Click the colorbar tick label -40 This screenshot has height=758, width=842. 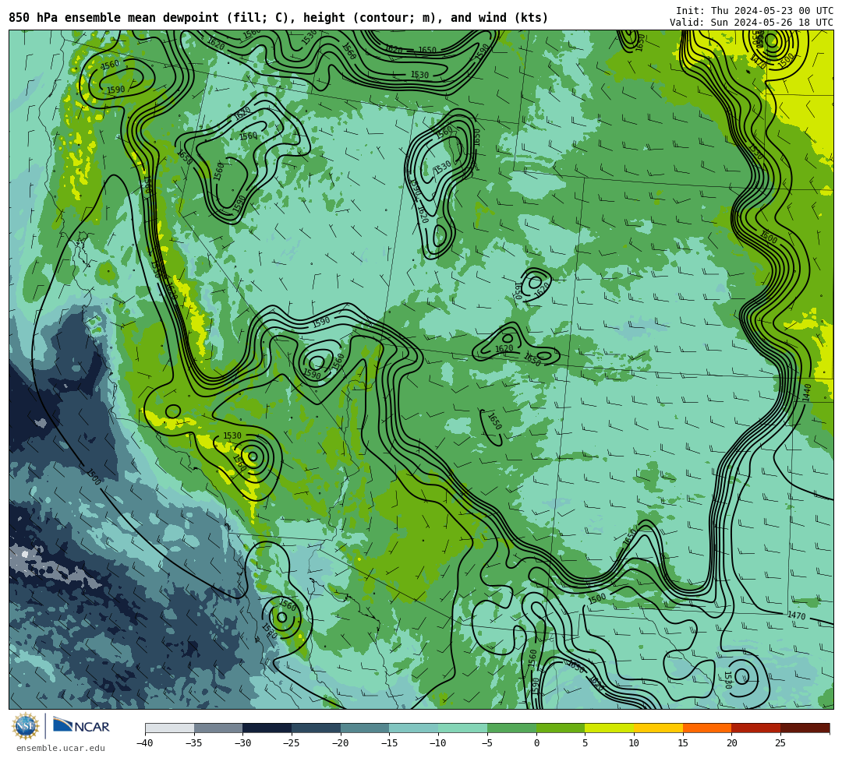(145, 743)
